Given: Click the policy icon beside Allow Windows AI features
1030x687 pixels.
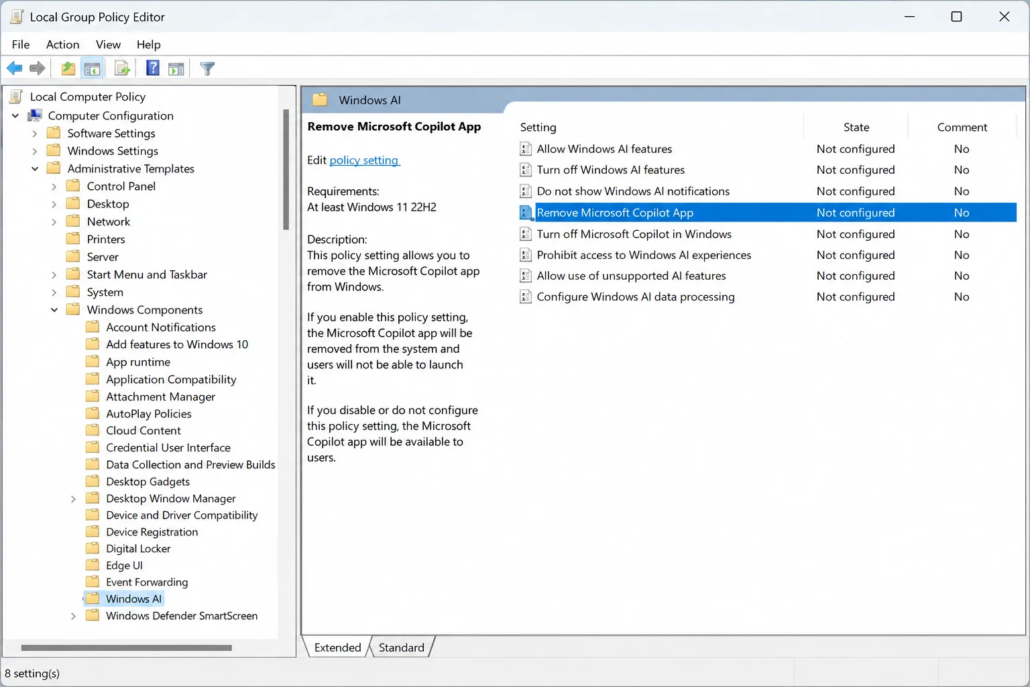Looking at the screenshot, I should coord(526,149).
